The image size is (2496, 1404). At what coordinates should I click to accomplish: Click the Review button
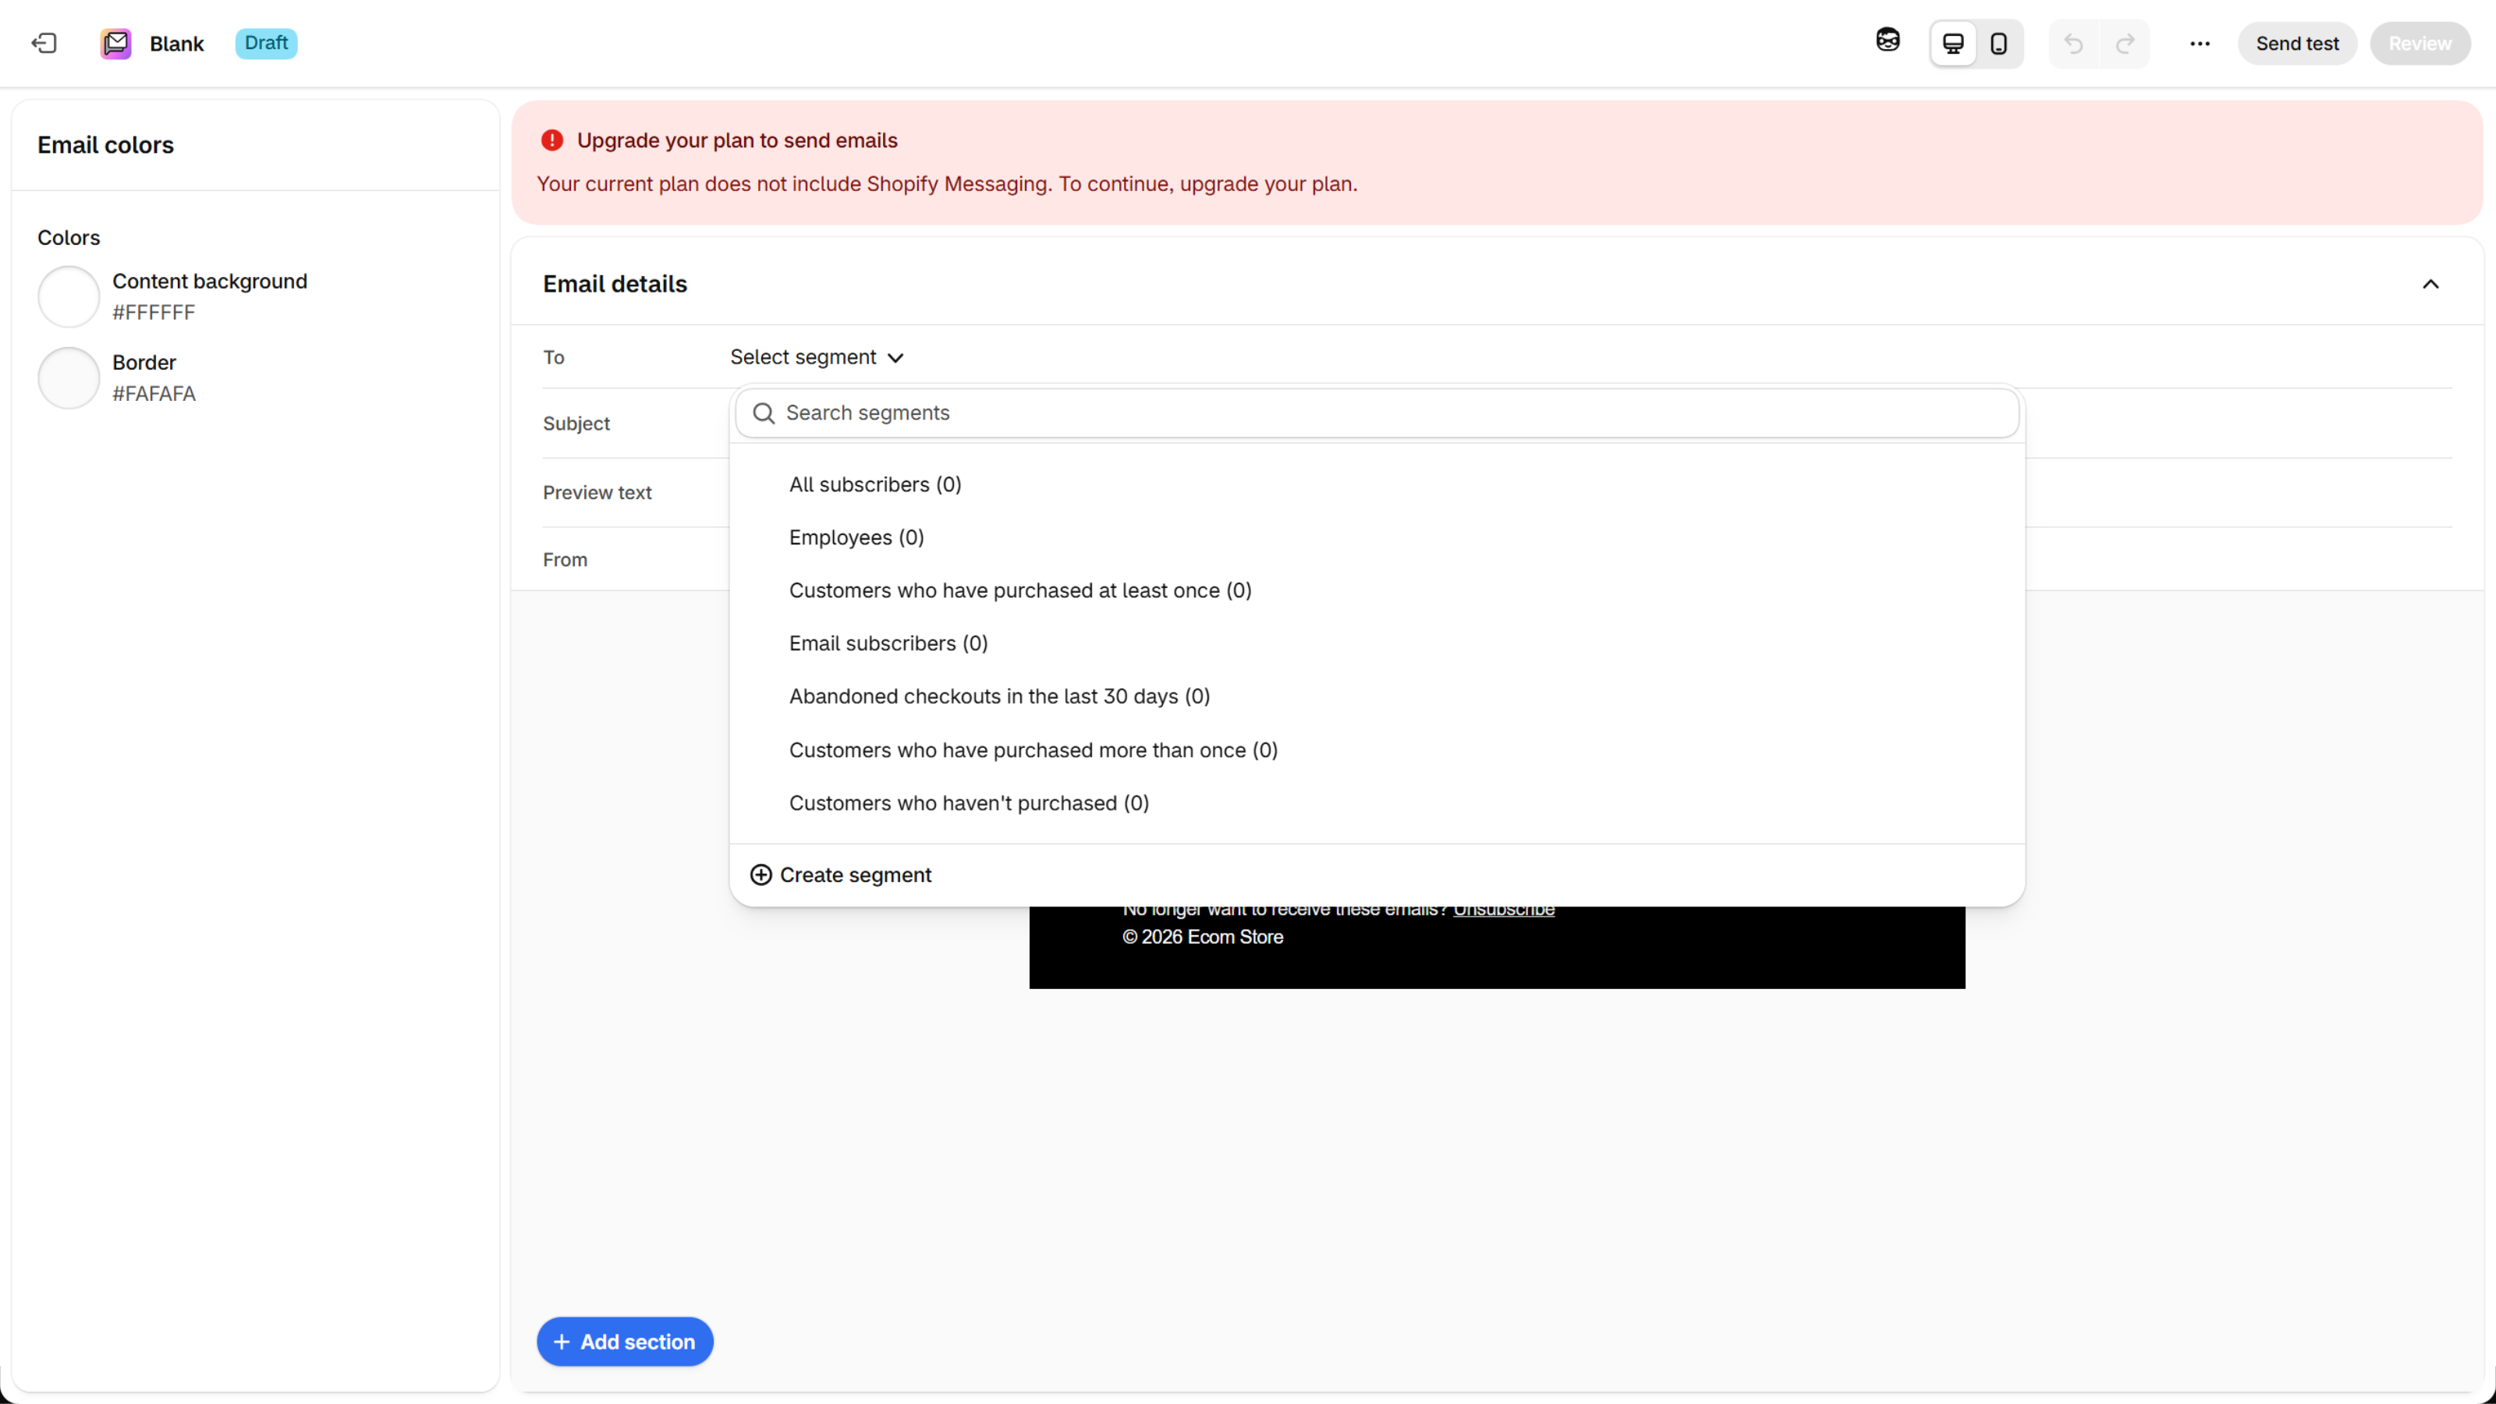(2420, 44)
